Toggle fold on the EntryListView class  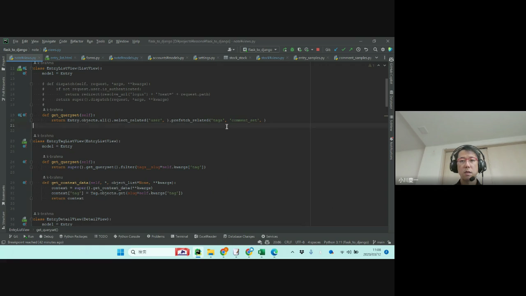point(31,68)
